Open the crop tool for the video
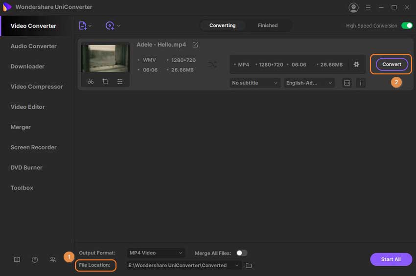 [x=105, y=81]
